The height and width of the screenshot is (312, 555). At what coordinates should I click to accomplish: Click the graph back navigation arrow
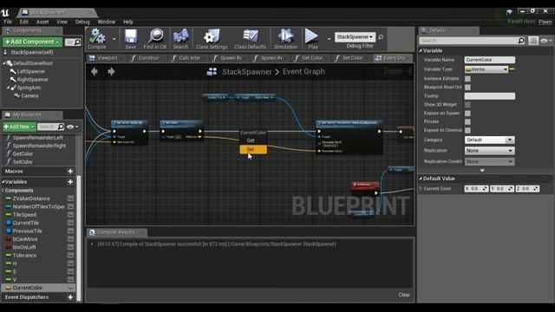tap(95, 72)
